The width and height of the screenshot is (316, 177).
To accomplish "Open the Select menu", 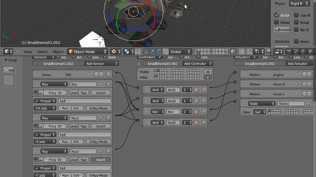I will pos(42,52).
